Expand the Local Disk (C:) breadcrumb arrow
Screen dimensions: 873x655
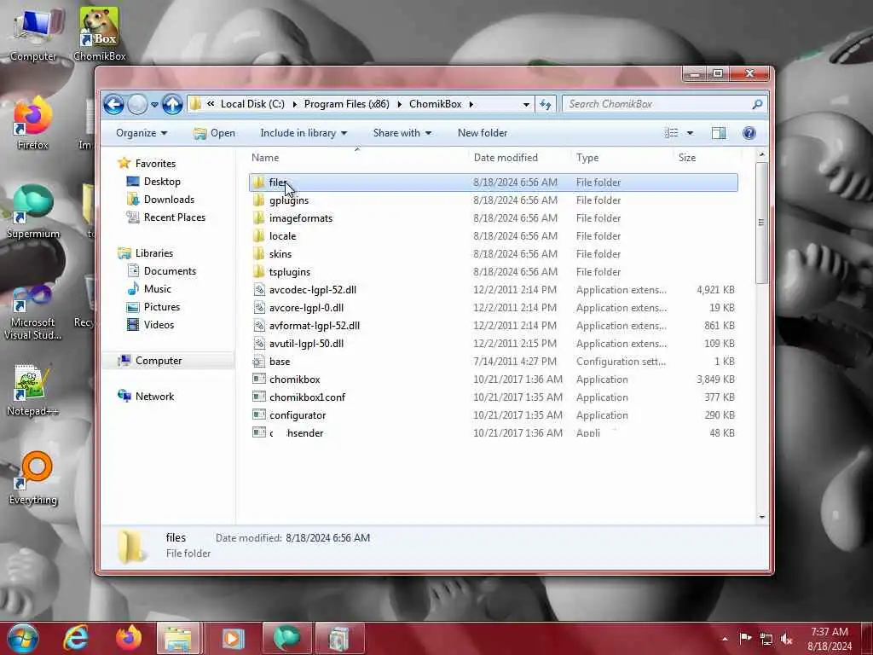coord(294,104)
